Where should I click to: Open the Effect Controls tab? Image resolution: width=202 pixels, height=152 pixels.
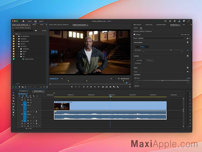[x=137, y=25]
